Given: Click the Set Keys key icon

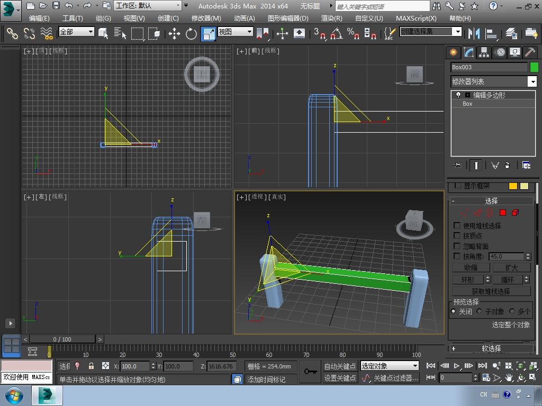Looking at the screenshot, I should [x=310, y=372].
